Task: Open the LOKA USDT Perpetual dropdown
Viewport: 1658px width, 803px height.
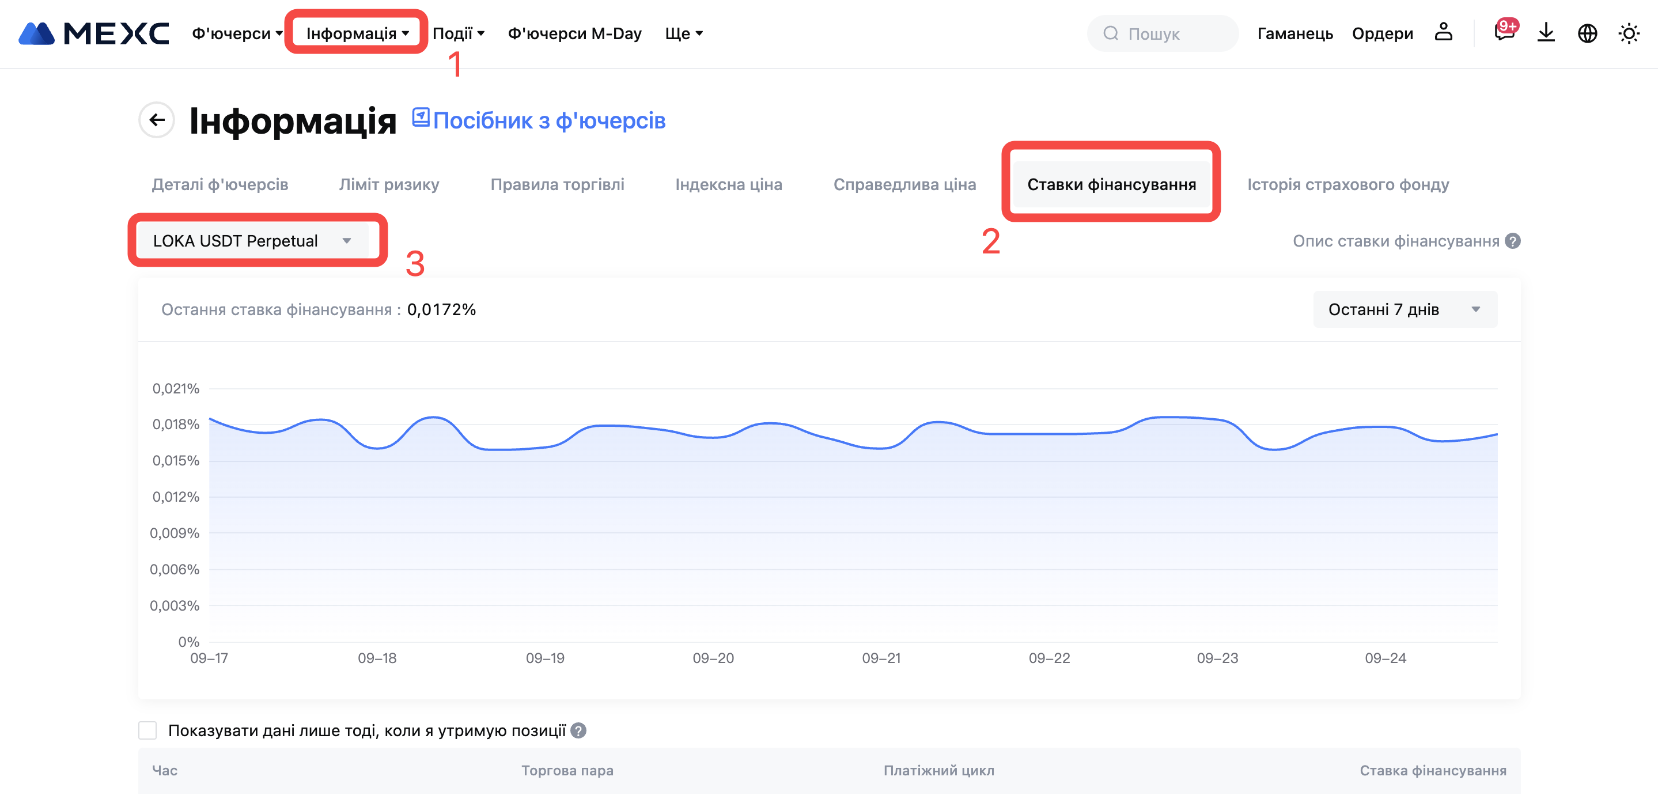Action: (252, 241)
